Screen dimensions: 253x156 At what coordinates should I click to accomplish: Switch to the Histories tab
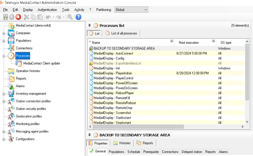pyautogui.click(x=122, y=143)
